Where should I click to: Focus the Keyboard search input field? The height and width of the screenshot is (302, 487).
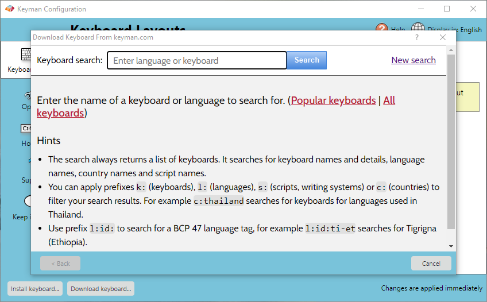point(196,60)
